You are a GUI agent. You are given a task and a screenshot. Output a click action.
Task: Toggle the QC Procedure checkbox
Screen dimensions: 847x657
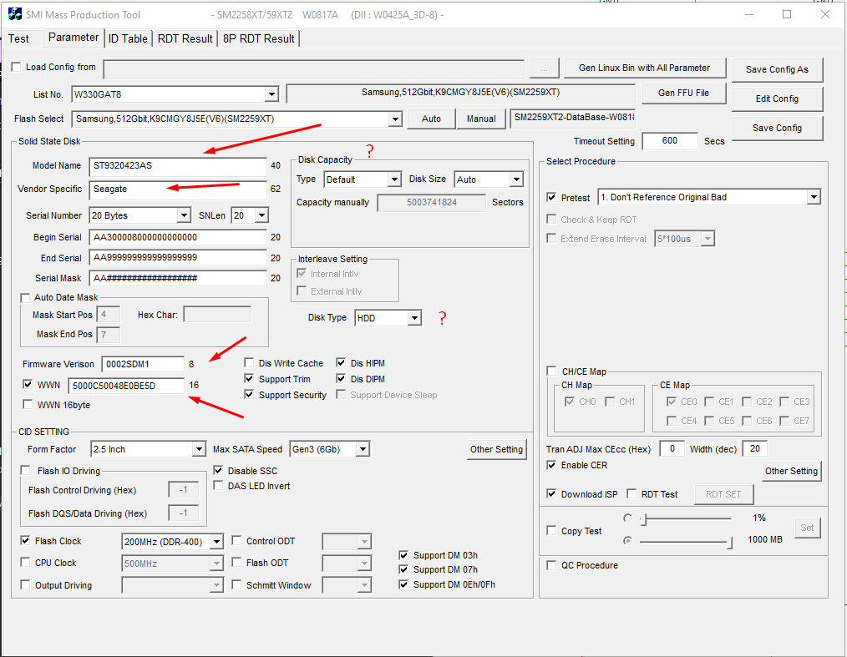[550, 565]
